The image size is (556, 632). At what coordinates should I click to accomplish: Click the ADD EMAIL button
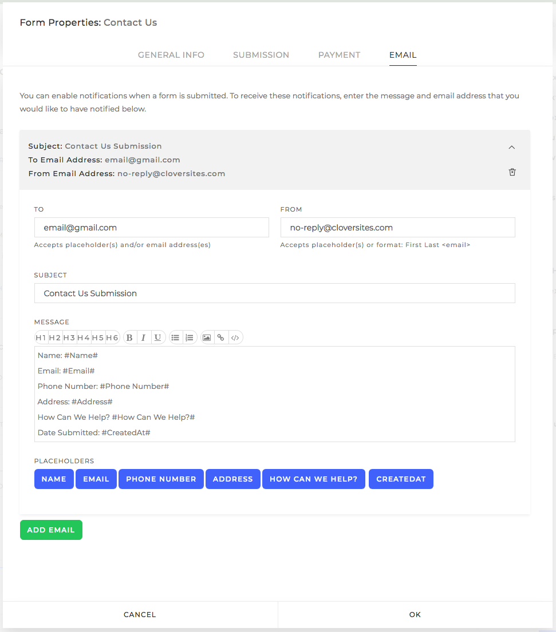pyautogui.click(x=51, y=530)
